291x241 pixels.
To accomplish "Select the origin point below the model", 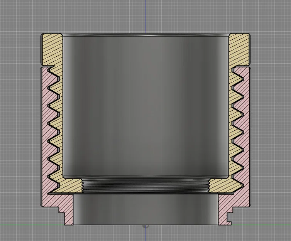I will (x=145, y=226).
